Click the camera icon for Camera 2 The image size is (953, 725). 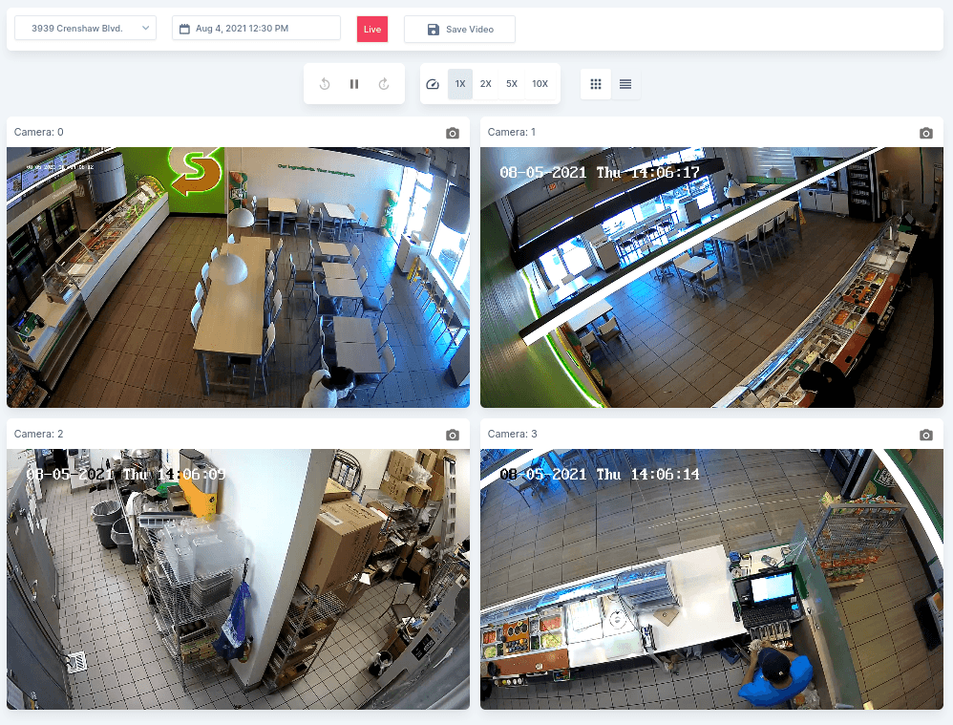(x=453, y=435)
